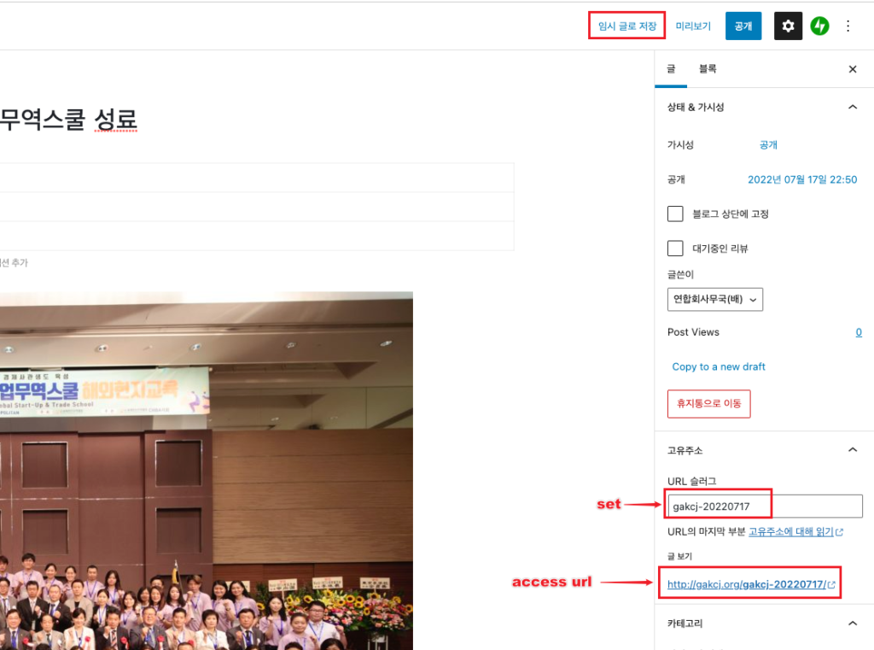This screenshot has height=650, width=874.
Task: Open the three-dot options menu
Action: pyautogui.click(x=848, y=26)
